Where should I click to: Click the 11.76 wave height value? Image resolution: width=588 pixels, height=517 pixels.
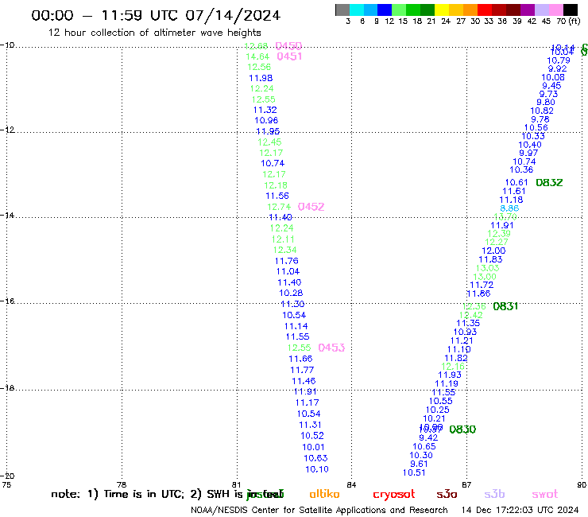[x=287, y=261]
